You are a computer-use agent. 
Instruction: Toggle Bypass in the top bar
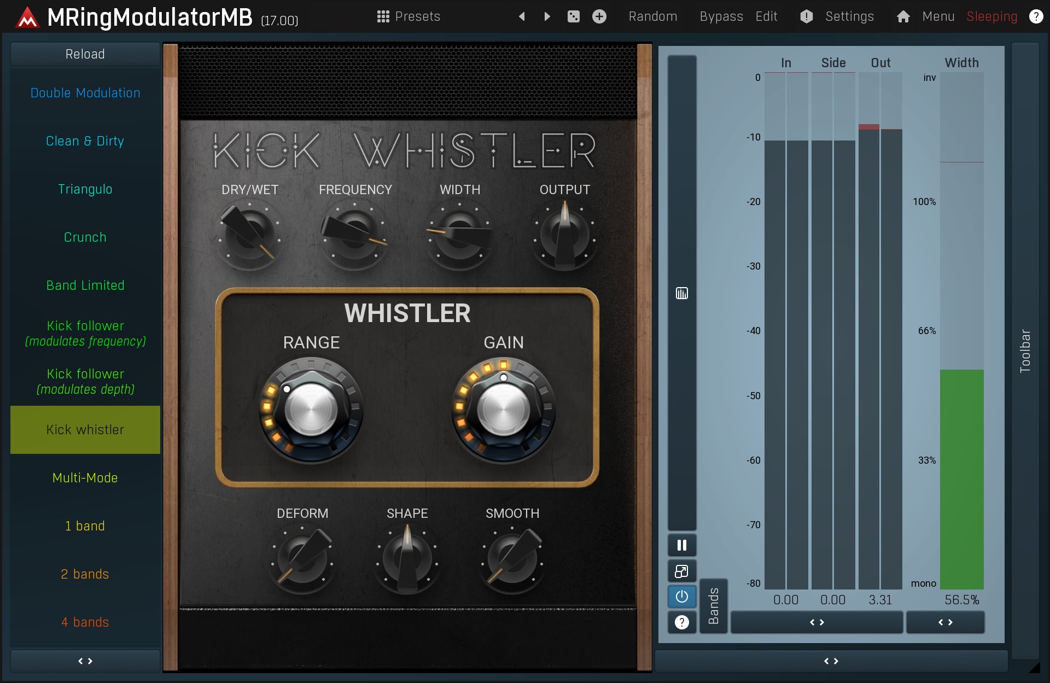[721, 16]
